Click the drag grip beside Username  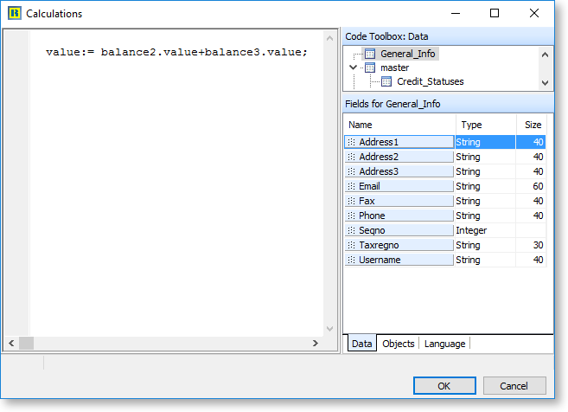pyautogui.click(x=351, y=260)
